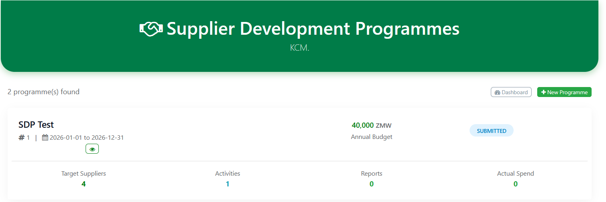The height and width of the screenshot is (202, 606).
Task: Click the Actual Spend value of 0
Action: [515, 184]
